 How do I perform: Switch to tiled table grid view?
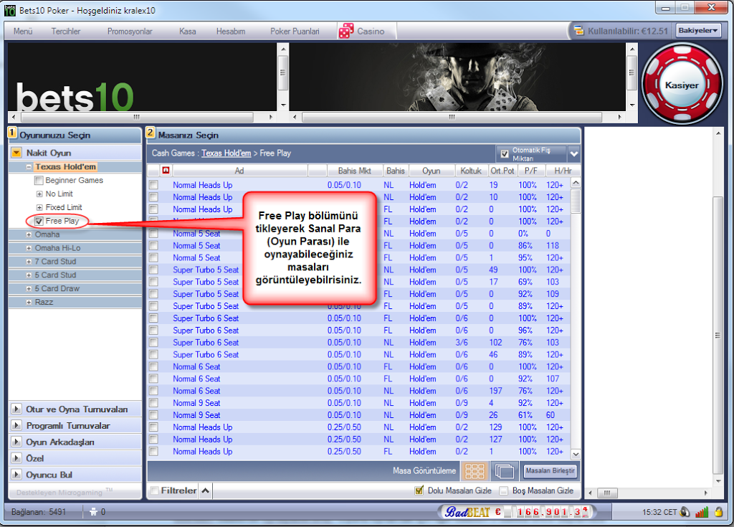(x=475, y=471)
